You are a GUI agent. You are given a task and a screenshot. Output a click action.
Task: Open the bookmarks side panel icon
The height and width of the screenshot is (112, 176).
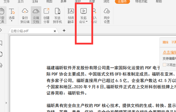1,43
